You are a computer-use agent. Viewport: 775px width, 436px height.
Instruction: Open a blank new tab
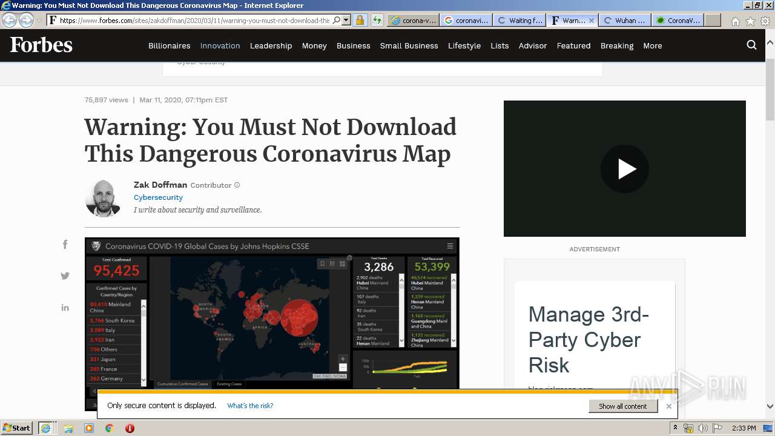point(713,20)
